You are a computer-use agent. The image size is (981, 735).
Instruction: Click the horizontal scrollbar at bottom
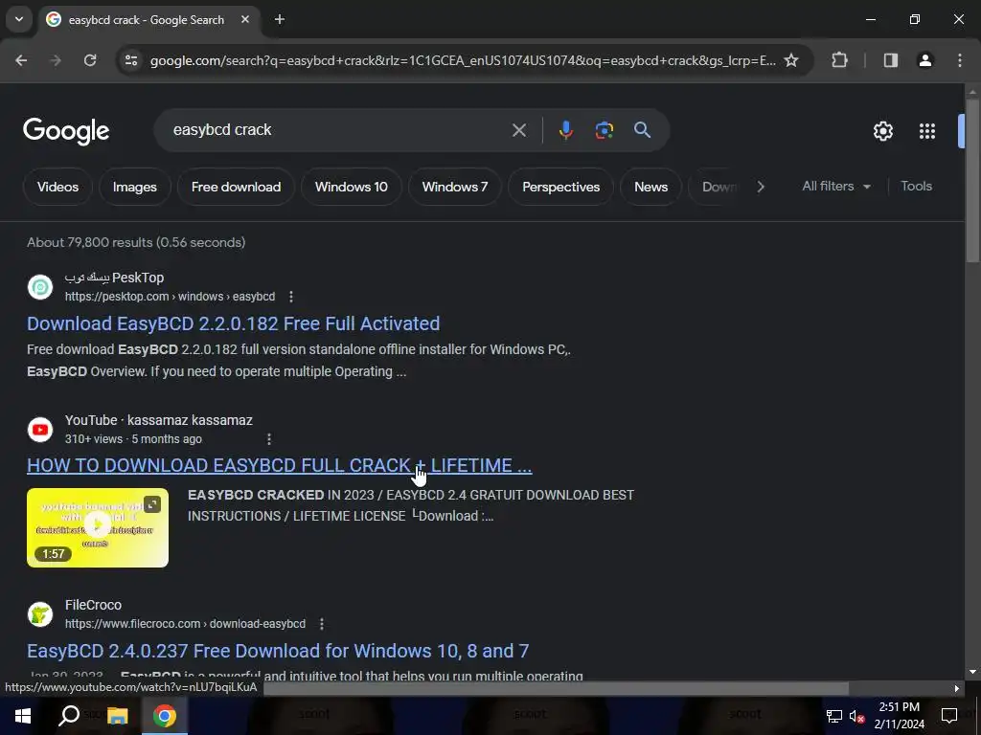556,688
